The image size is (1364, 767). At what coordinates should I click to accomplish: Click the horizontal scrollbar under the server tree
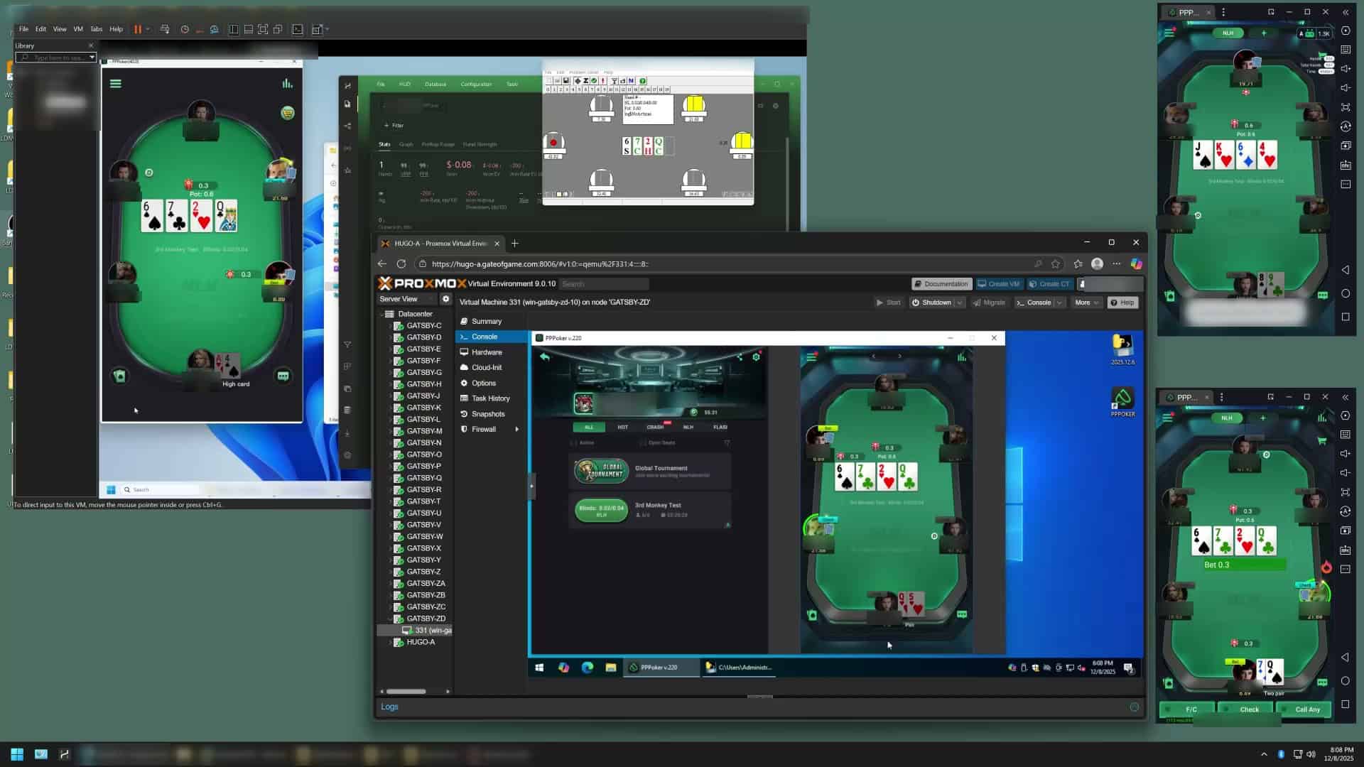click(x=406, y=692)
